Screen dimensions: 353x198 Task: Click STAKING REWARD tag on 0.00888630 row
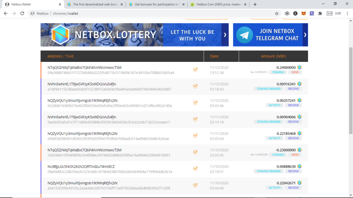coord(269,171)
